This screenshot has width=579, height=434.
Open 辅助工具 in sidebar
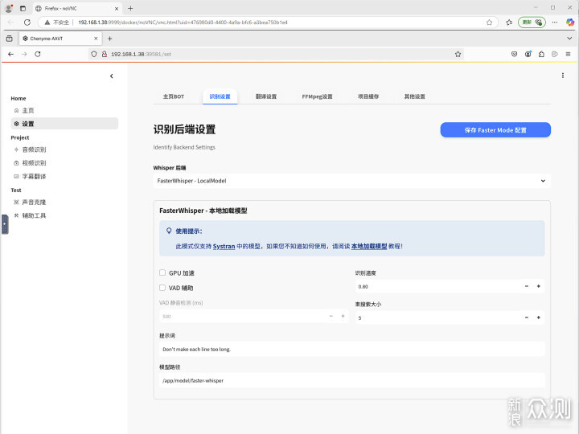click(64, 215)
